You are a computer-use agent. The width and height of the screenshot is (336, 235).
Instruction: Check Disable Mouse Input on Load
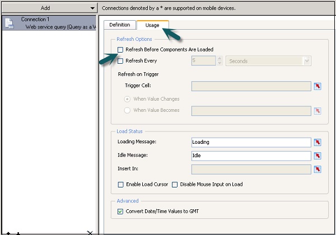(175, 185)
